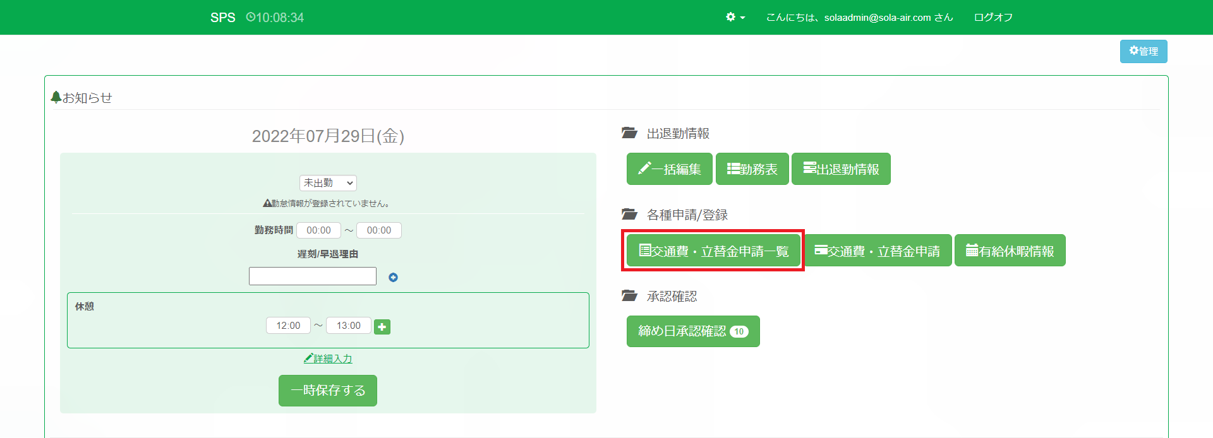
Task: Open 有給休暇情報 paid leave info
Action: pos(1010,251)
